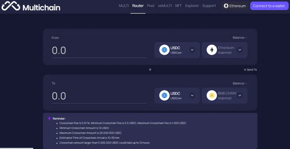The width and height of the screenshot is (290, 149).
Task: Expand the BNB CHAIN mainnet dropdown chevron
Action: (240, 95)
